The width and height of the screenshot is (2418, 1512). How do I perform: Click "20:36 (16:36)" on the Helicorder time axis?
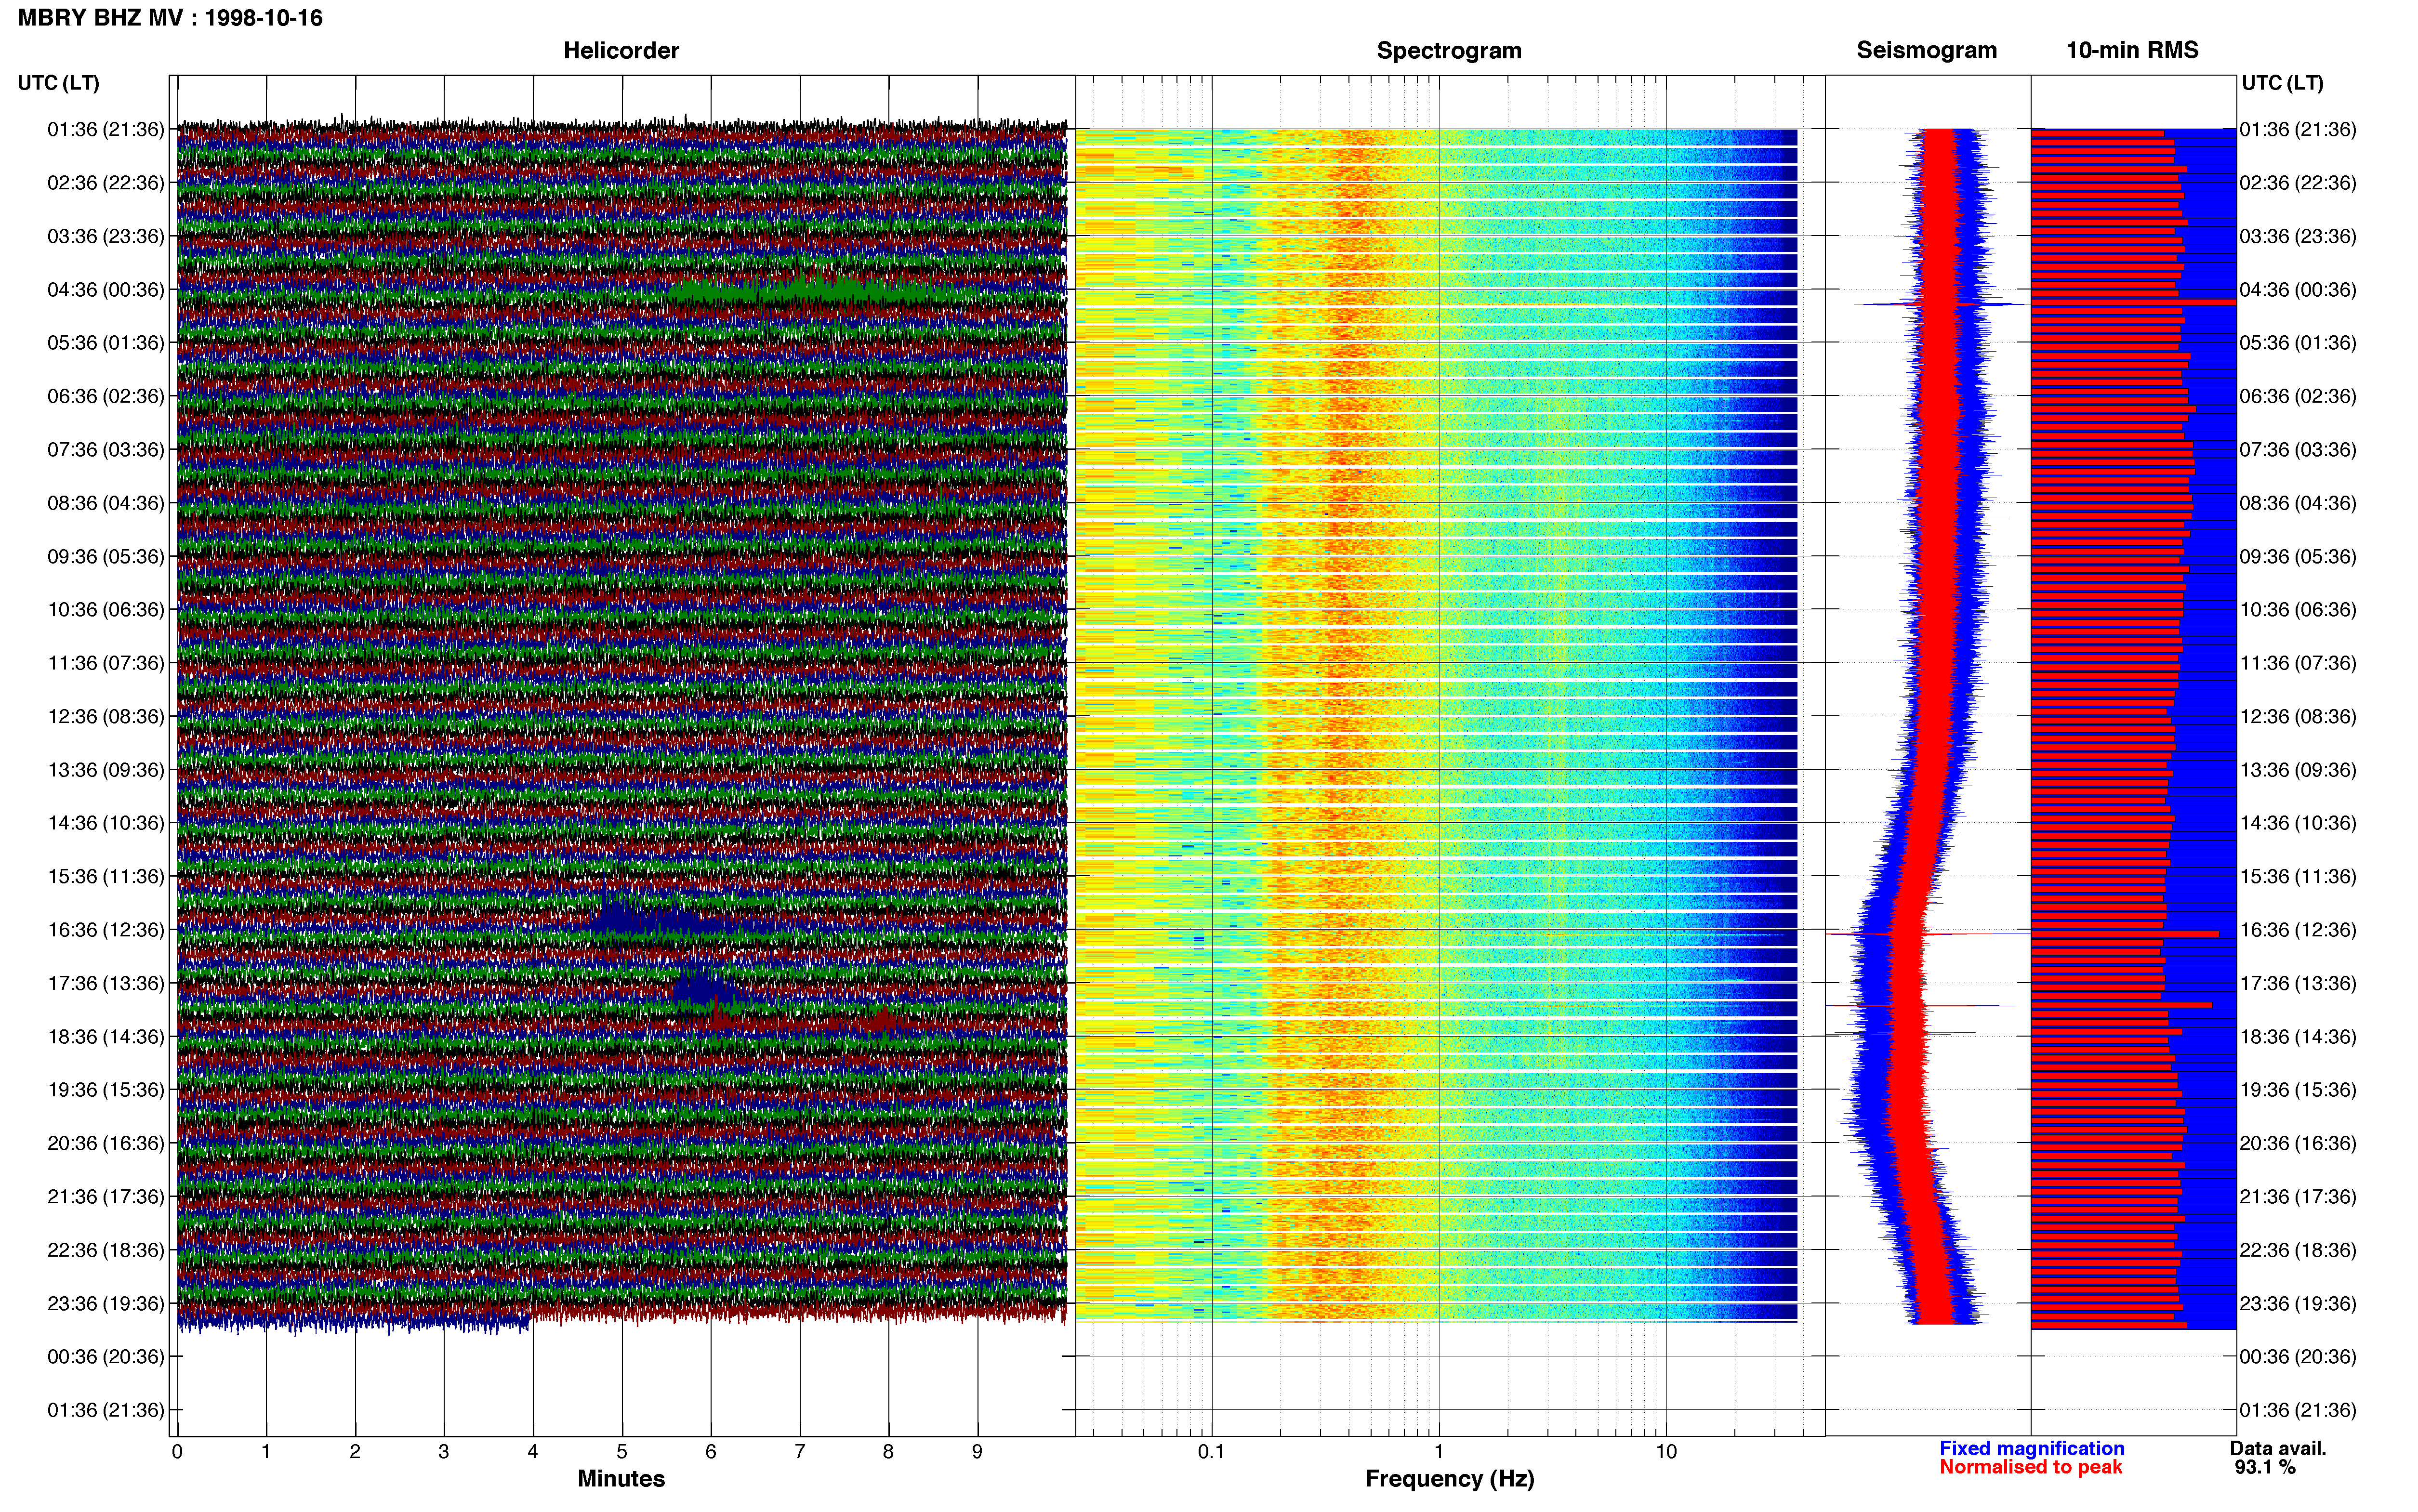[x=105, y=1143]
